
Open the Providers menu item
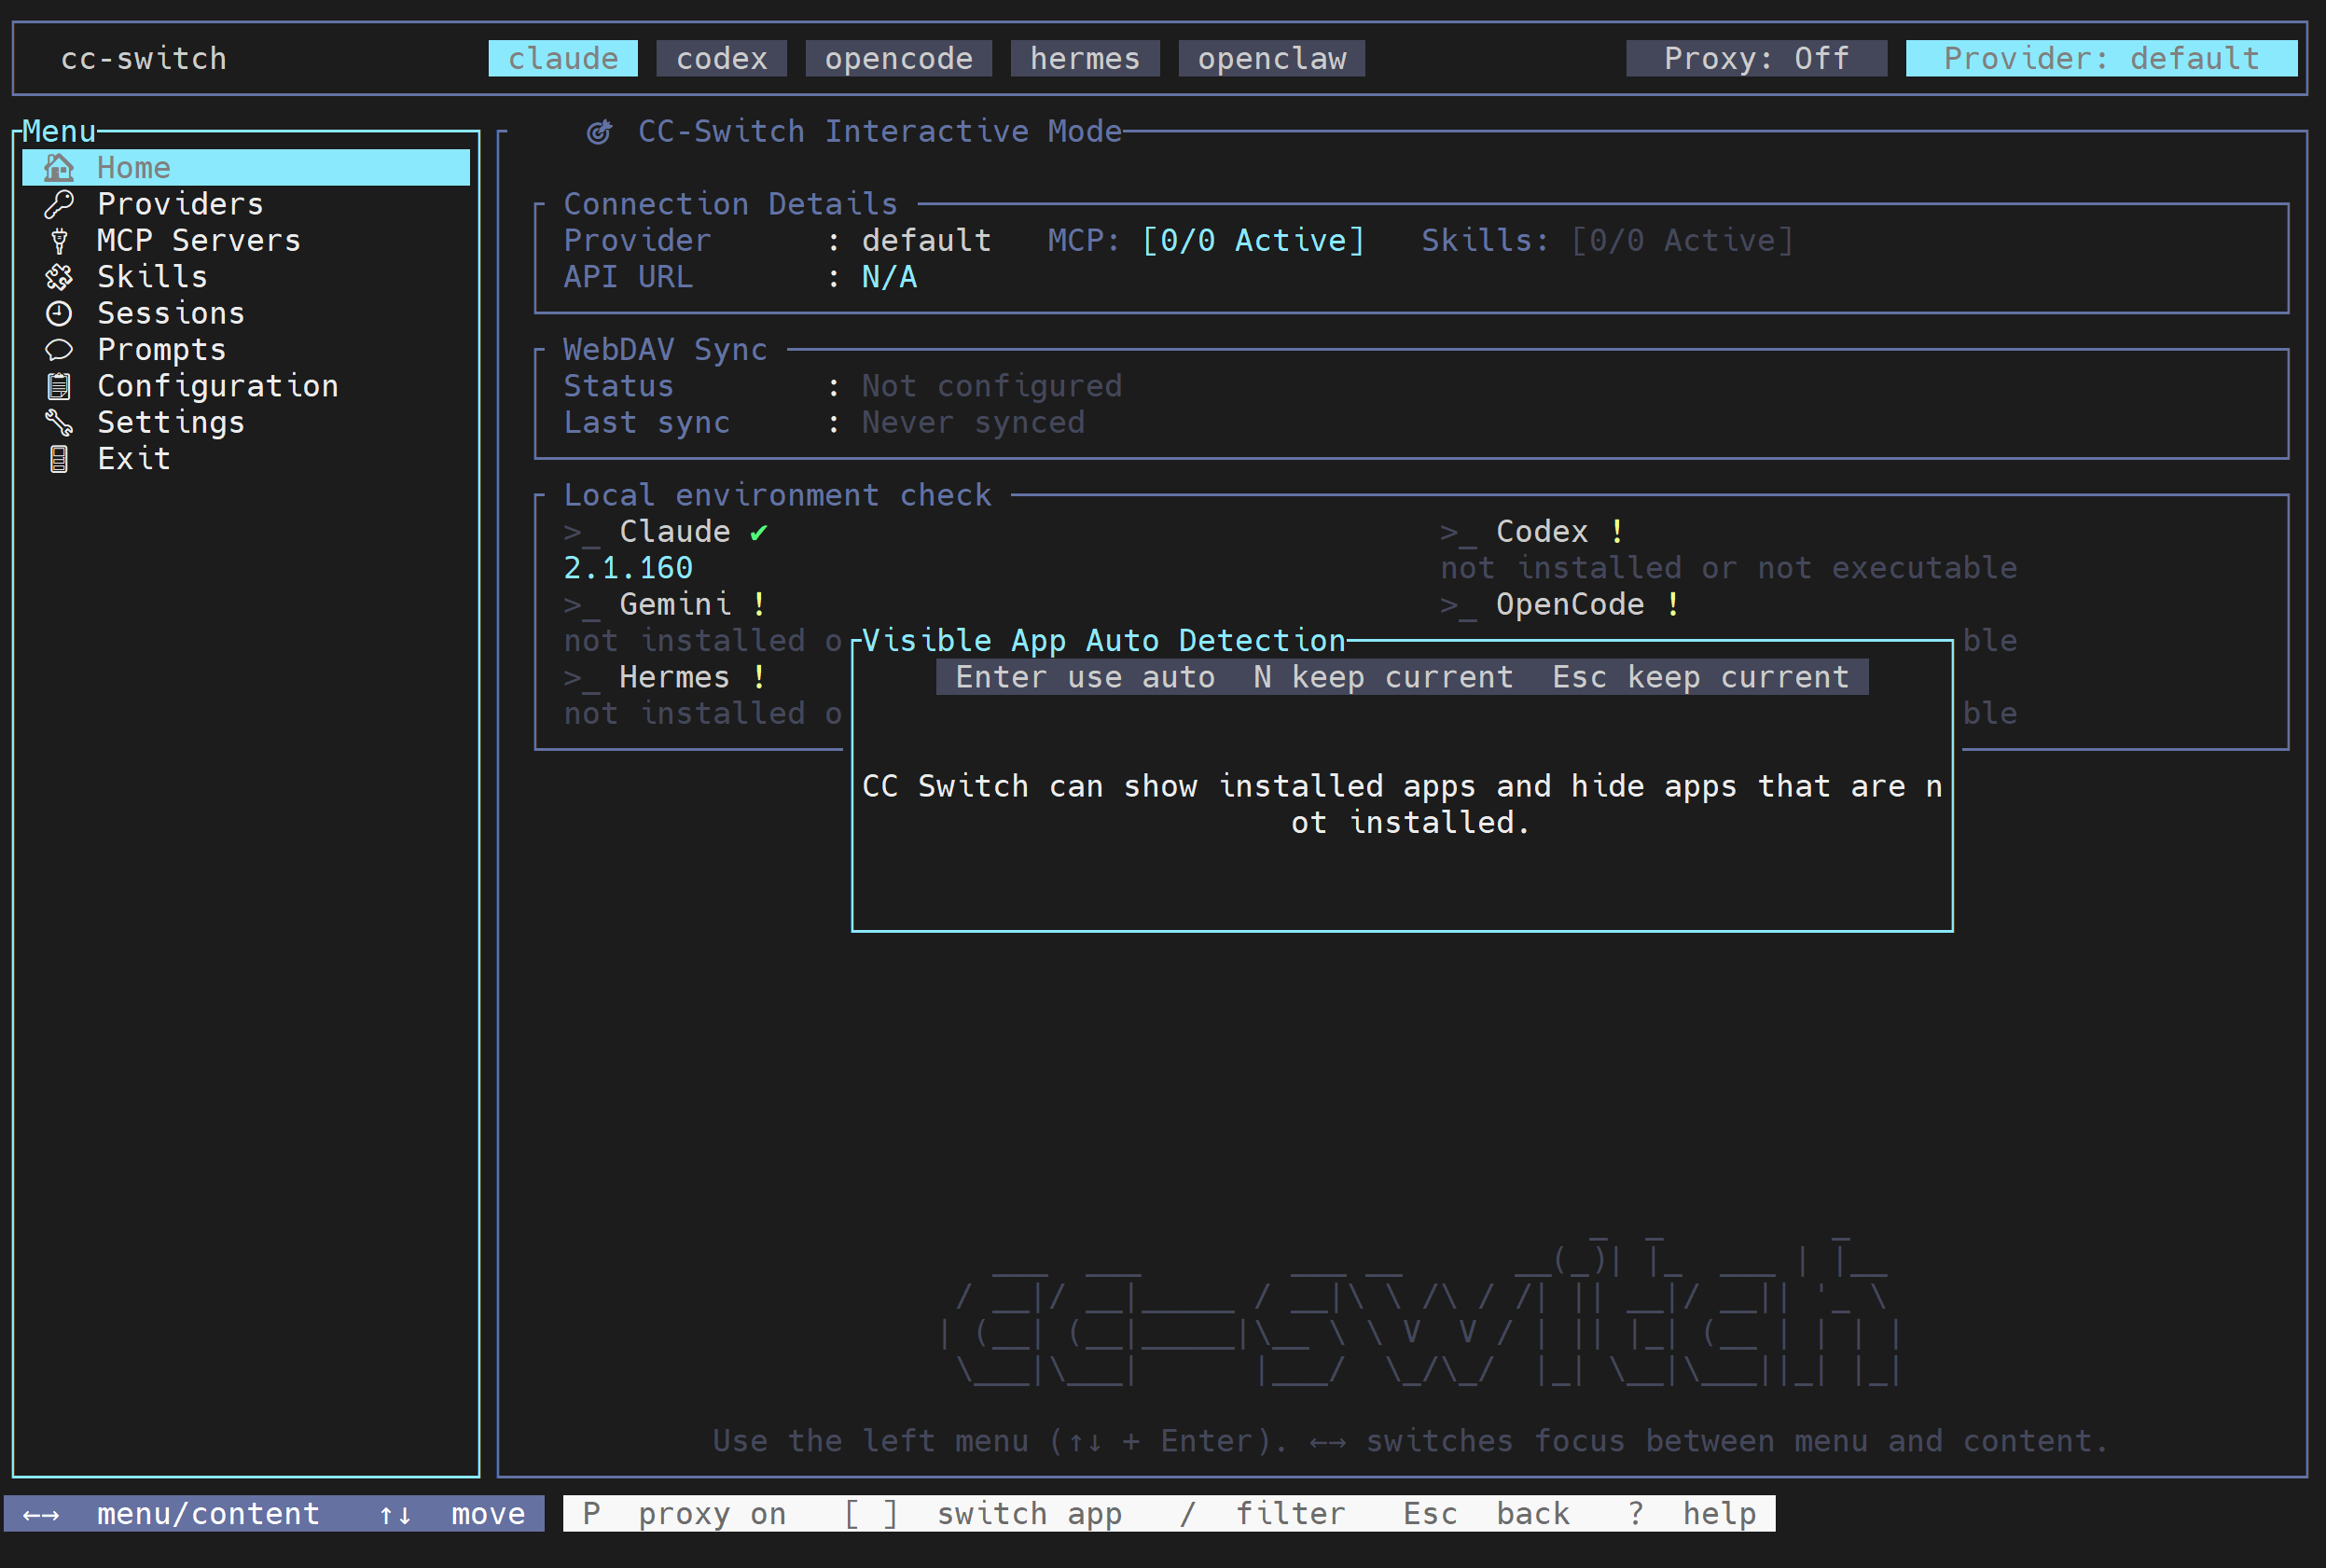[x=246, y=204]
